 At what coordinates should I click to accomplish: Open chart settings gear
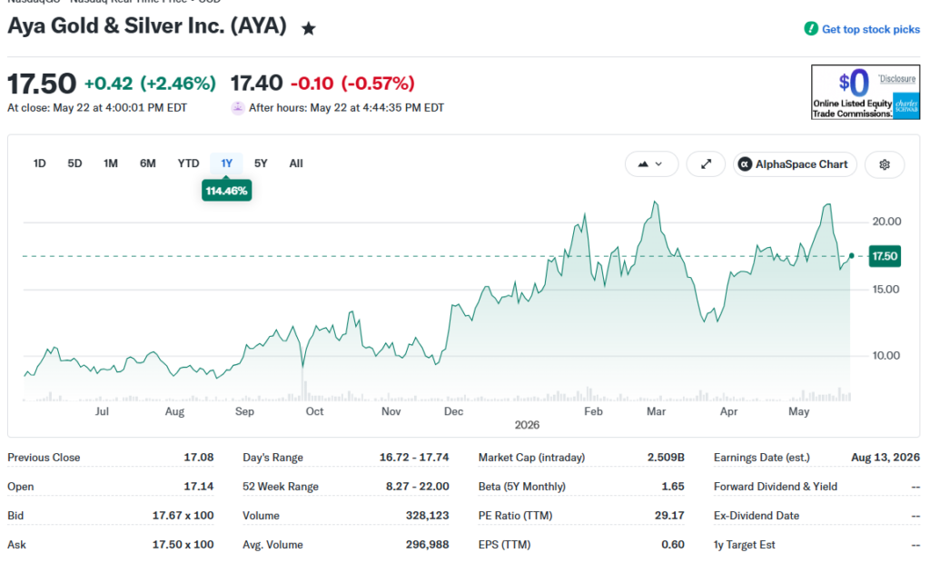[x=885, y=164]
